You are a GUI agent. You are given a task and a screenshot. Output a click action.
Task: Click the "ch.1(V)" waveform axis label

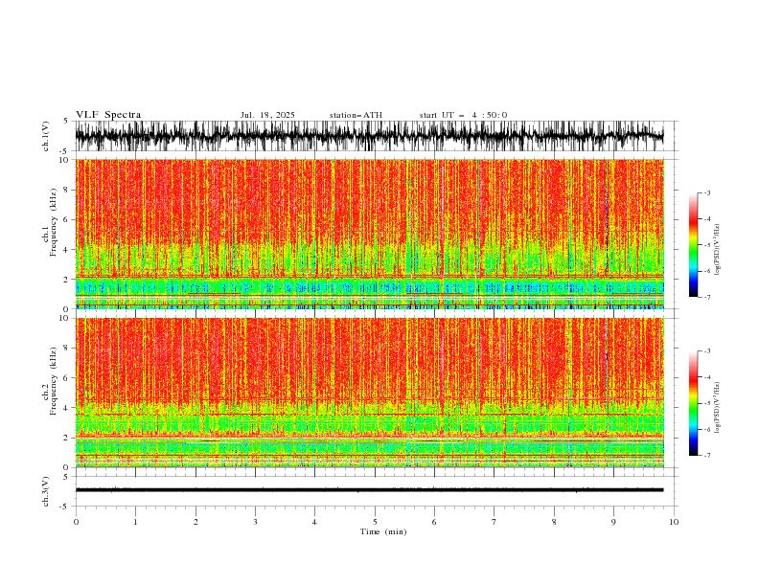46,136
